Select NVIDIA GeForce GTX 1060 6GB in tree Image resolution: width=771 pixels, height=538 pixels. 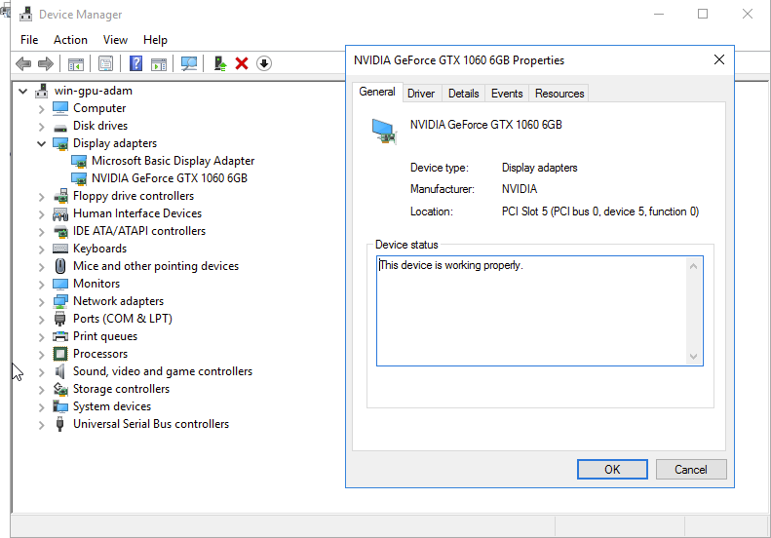[169, 178]
